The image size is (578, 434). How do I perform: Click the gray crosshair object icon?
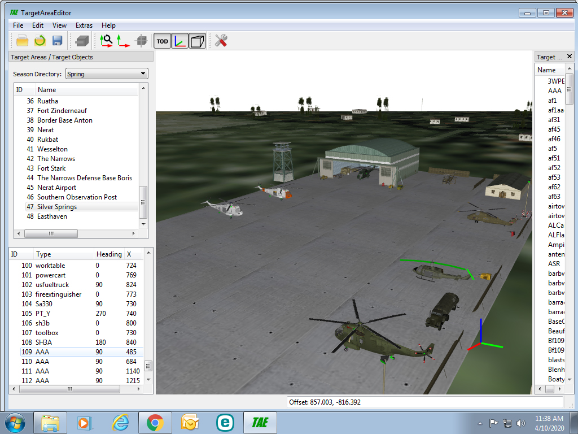[141, 41]
